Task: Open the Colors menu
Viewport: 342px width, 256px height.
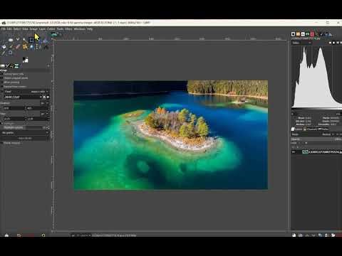Action: click(x=51, y=29)
